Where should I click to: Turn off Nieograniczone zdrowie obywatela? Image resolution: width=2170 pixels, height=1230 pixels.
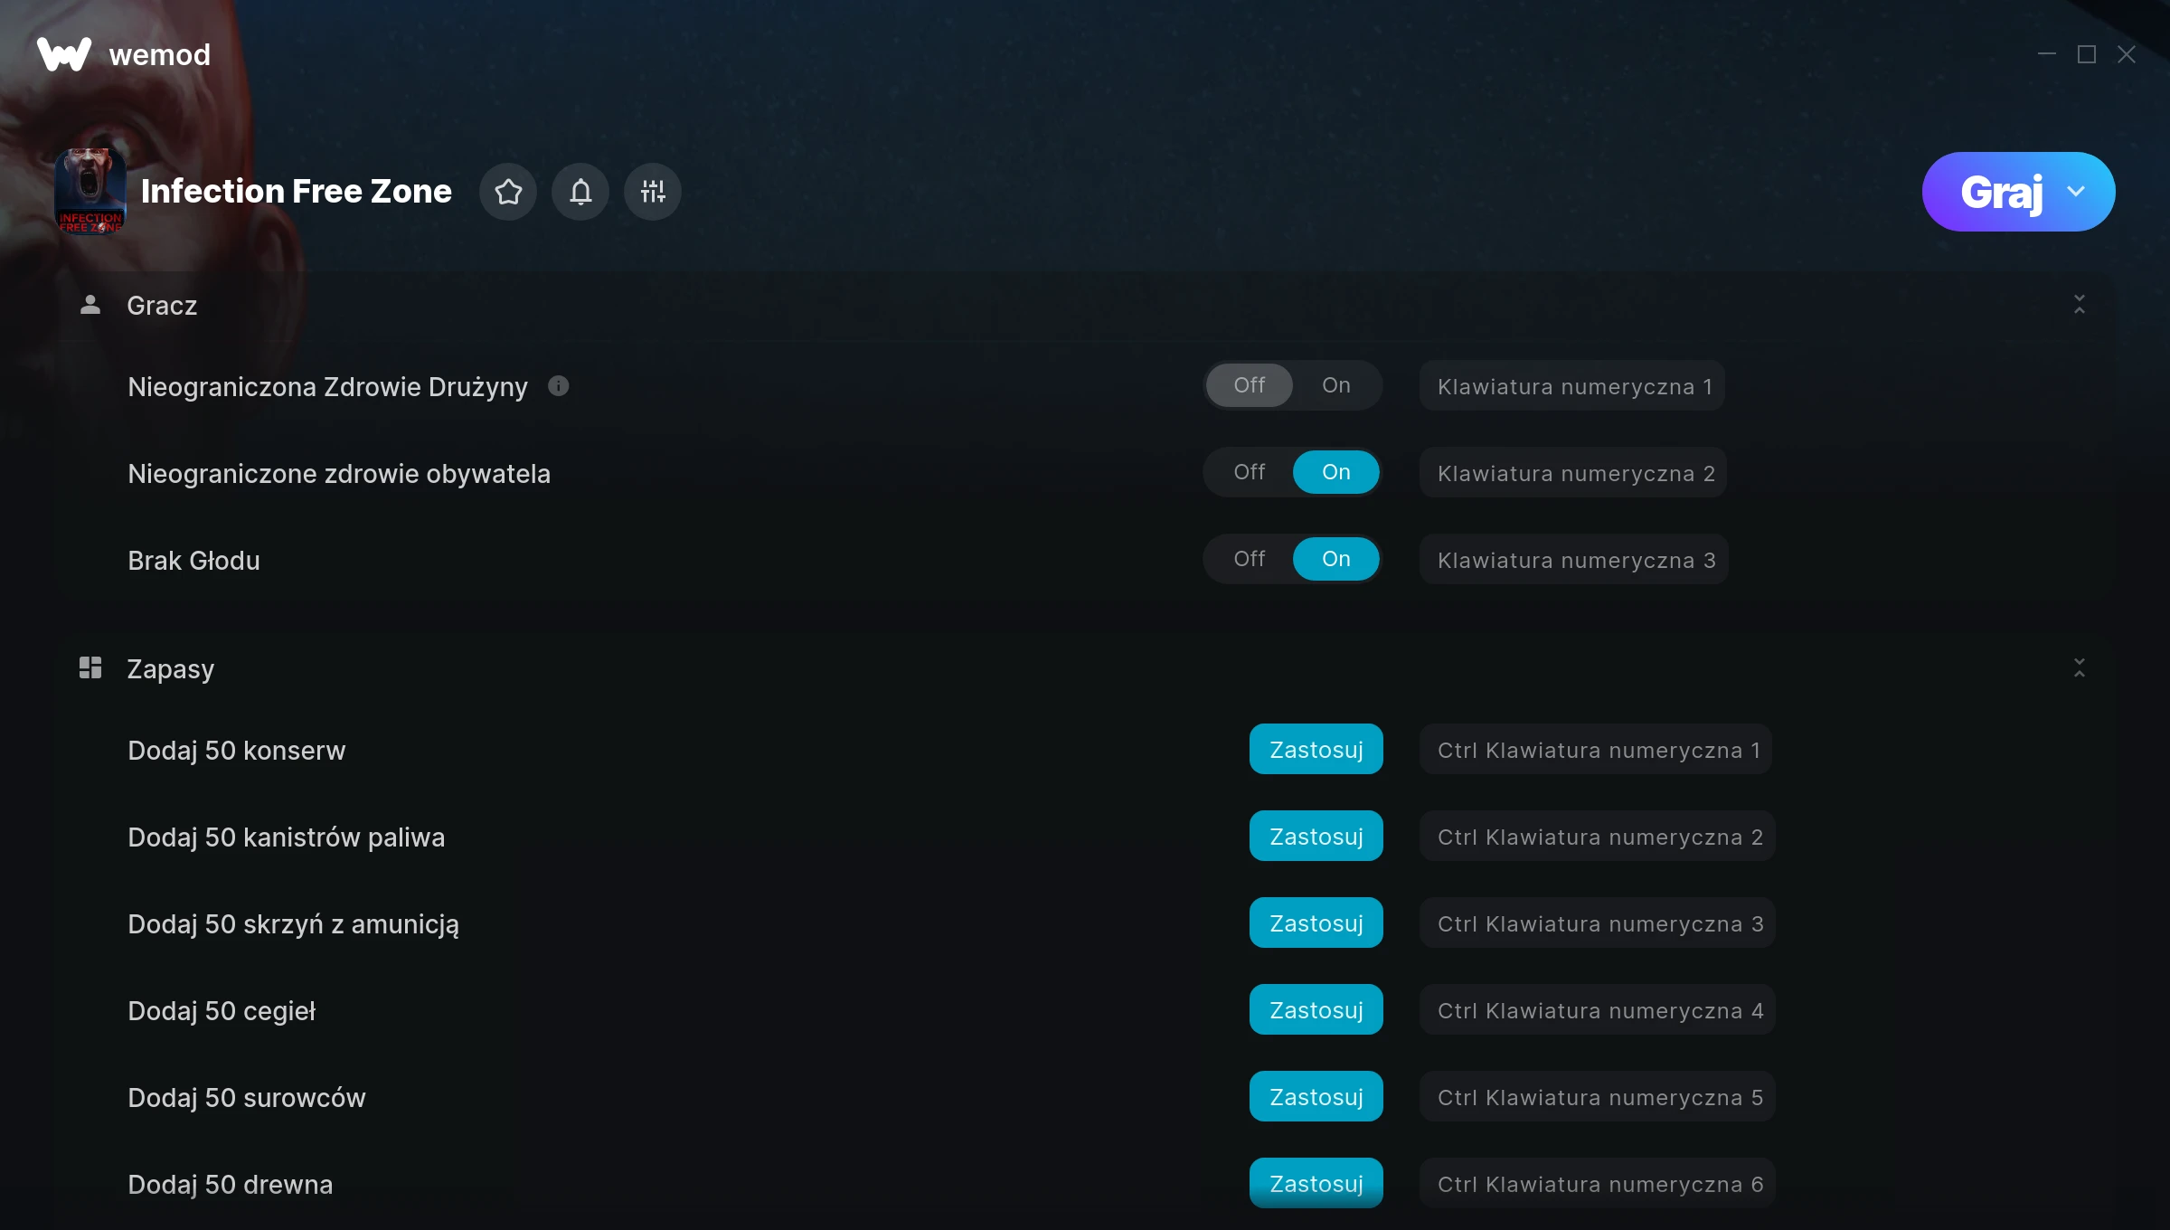pos(1250,472)
